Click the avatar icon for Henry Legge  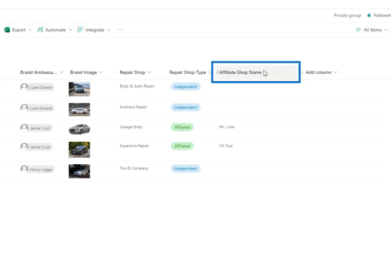[24, 169]
